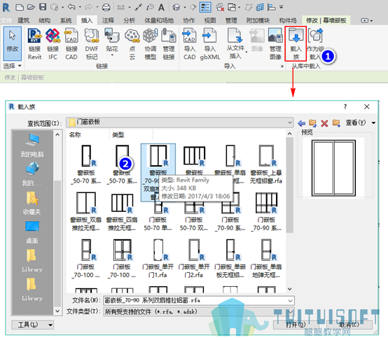Expand the Import panel dialog launcher arrow
This screenshot has height=340, width=388.
point(282,66)
